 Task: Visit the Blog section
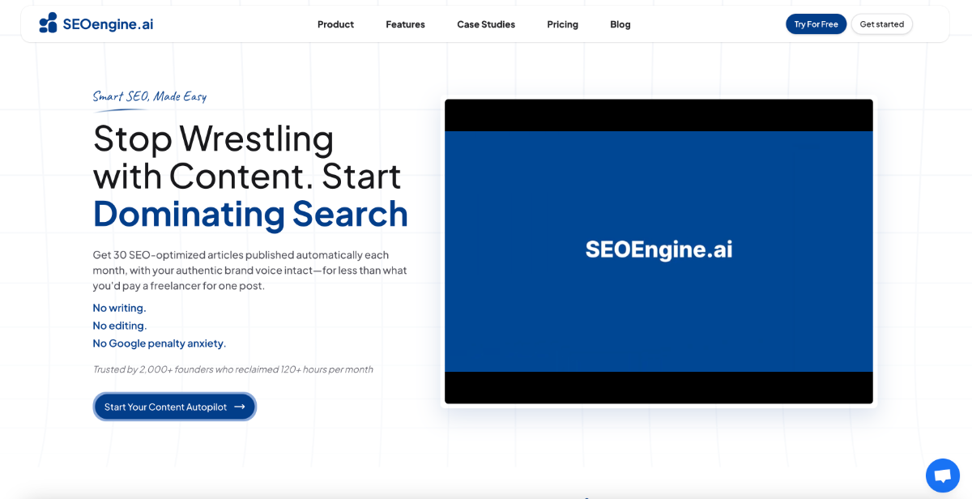(620, 24)
